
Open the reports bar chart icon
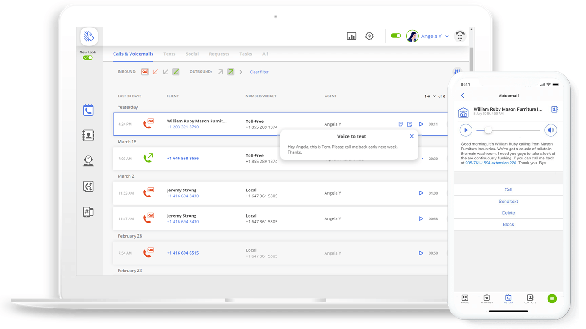coord(352,36)
